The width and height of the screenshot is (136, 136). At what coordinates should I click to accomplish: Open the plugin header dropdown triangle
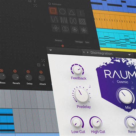tap(50, 50)
